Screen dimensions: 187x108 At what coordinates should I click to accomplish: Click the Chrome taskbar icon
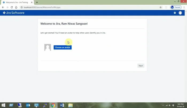pyautogui.click(x=53, y=105)
